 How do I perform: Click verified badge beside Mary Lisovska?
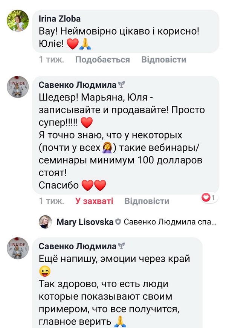[118, 222]
